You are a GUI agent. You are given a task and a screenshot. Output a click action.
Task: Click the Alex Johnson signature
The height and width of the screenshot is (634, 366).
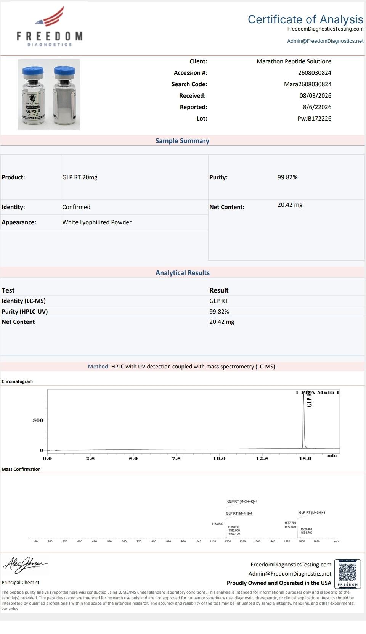coord(25,564)
